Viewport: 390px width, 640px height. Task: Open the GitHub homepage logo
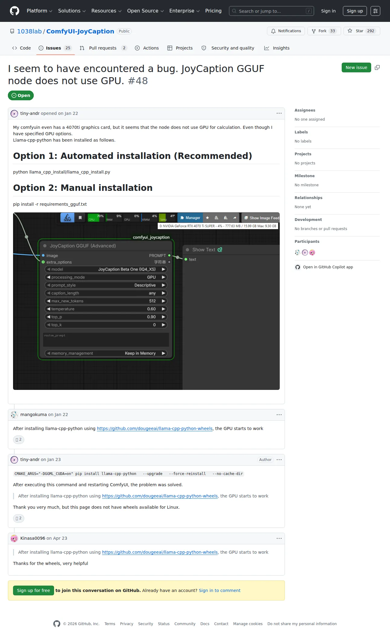(15, 11)
